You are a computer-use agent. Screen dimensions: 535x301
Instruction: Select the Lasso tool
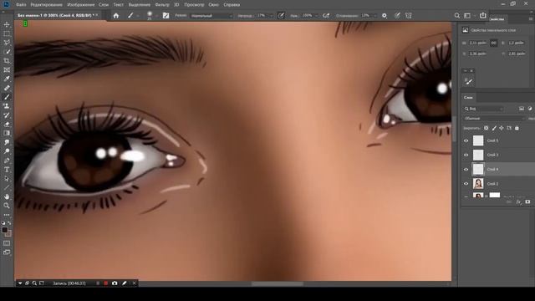7,43
